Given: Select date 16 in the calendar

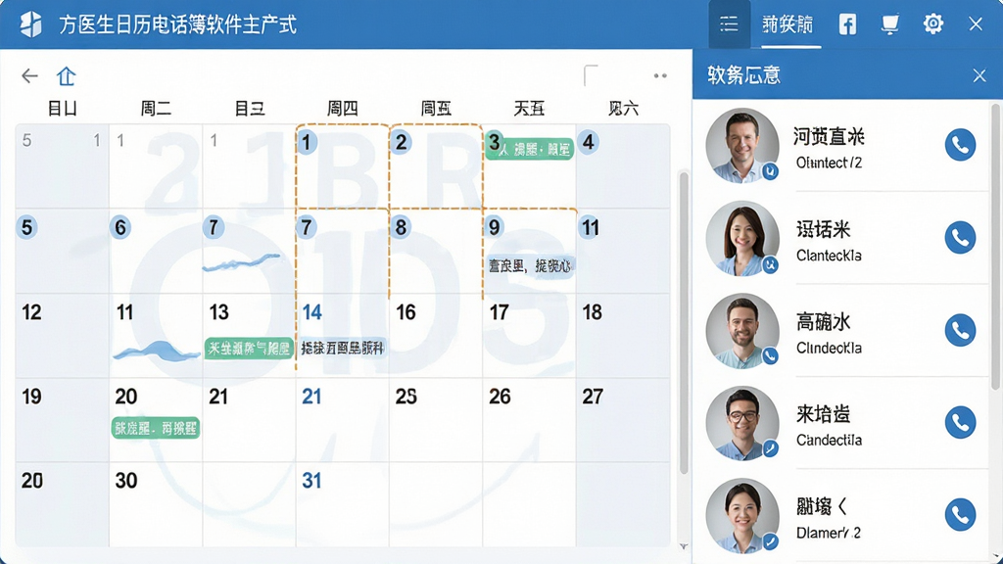Looking at the screenshot, I should (x=406, y=312).
